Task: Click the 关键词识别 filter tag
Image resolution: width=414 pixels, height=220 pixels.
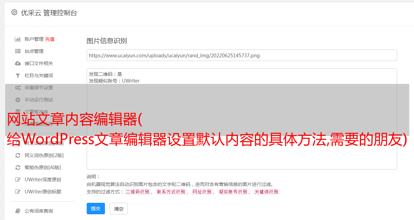Action: [267, 192]
